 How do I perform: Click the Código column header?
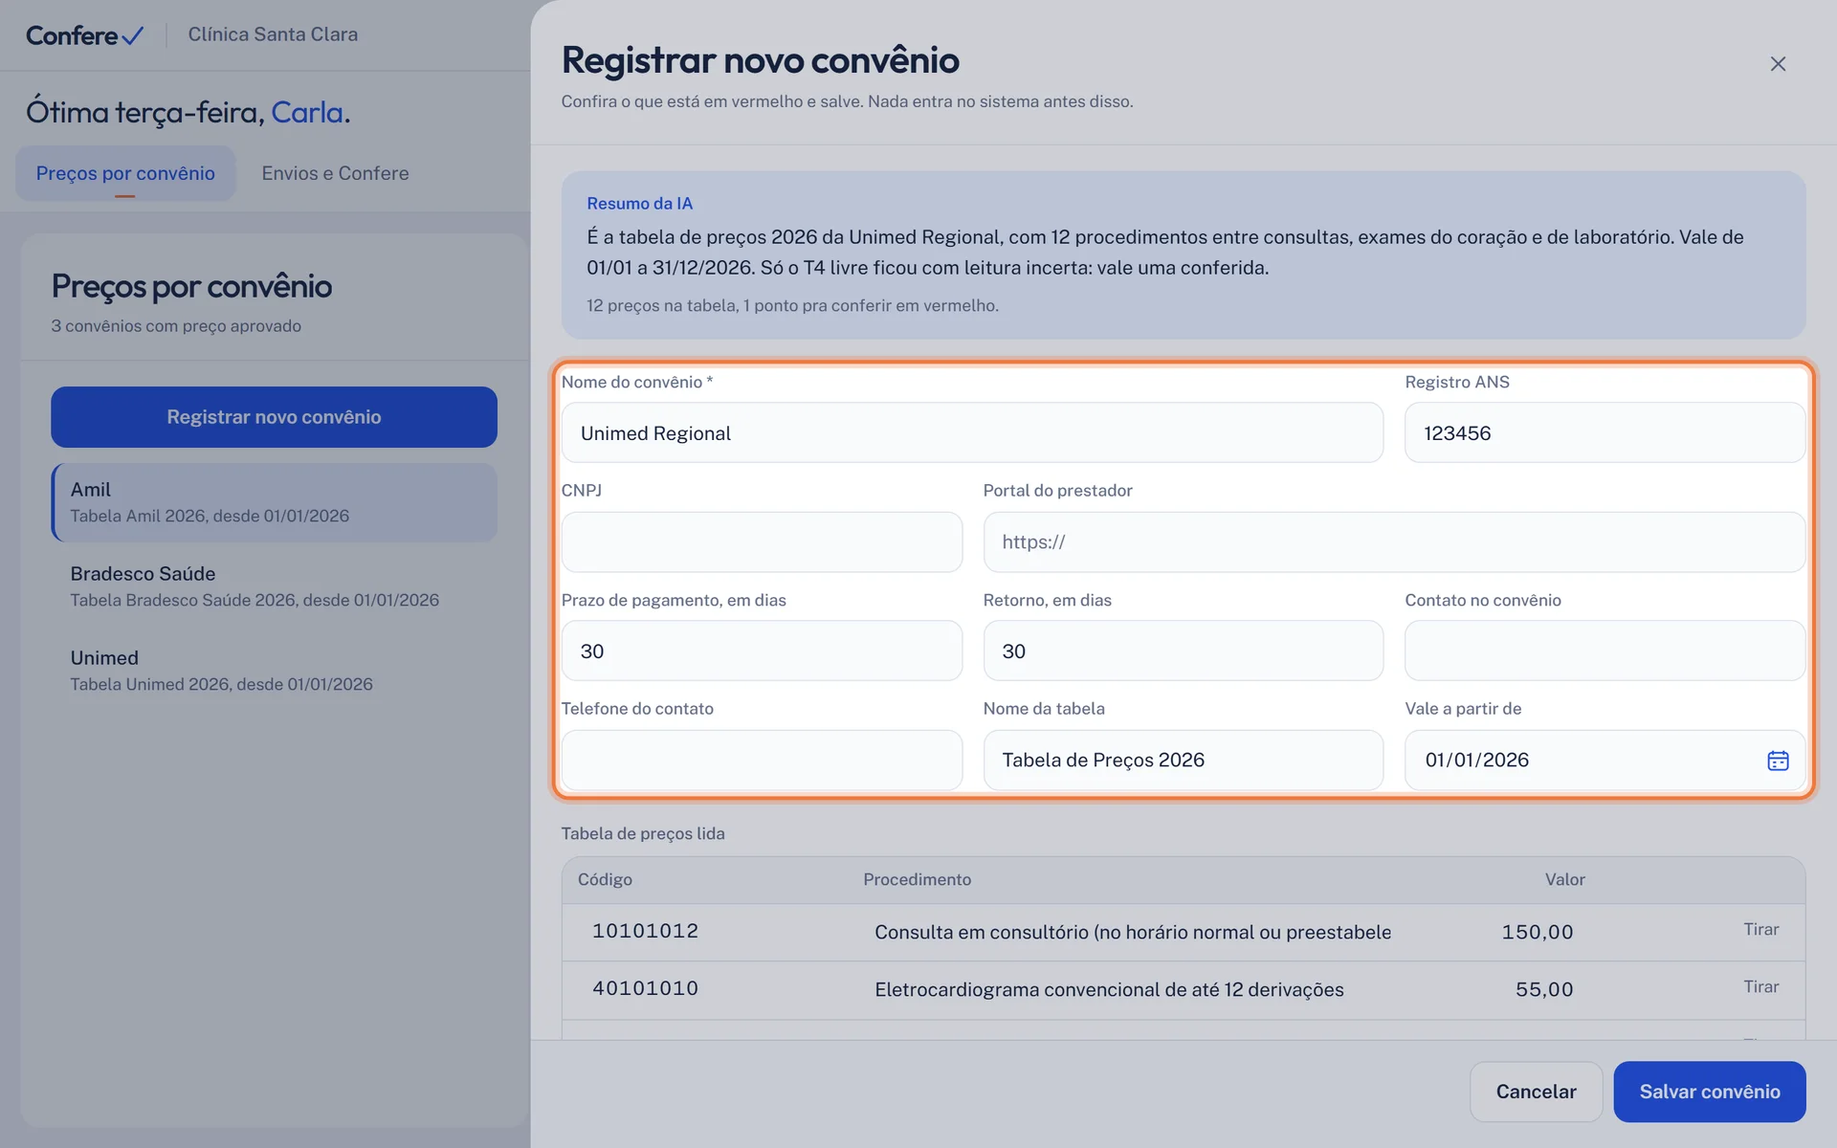[605, 880]
